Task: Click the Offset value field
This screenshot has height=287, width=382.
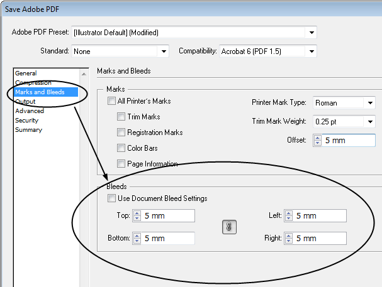Action: [349, 140]
